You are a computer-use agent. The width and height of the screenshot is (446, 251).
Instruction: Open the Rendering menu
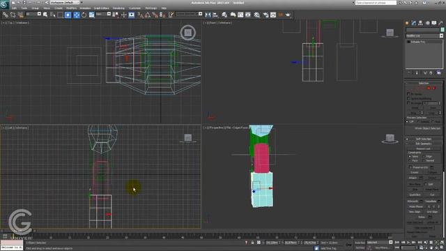tap(118, 8)
